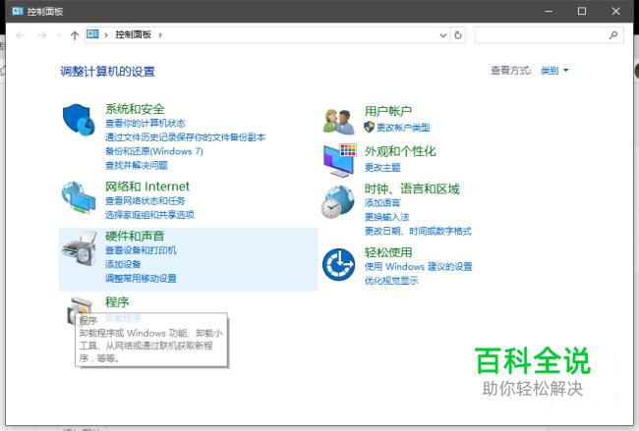
Task: Click the control panel icon in title bar
Action: (18, 11)
